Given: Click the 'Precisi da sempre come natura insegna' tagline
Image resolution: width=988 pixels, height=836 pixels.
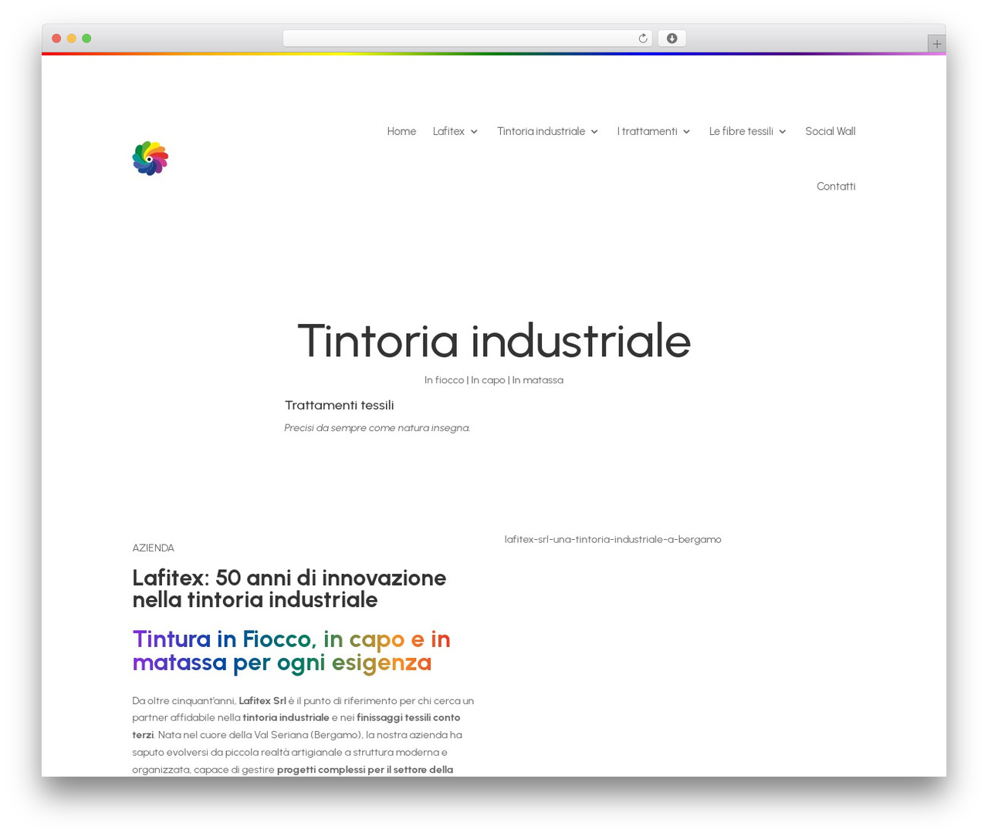Looking at the screenshot, I should coord(377,428).
